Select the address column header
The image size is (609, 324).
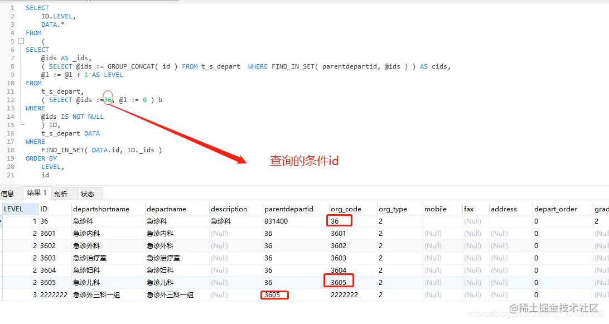click(510, 209)
